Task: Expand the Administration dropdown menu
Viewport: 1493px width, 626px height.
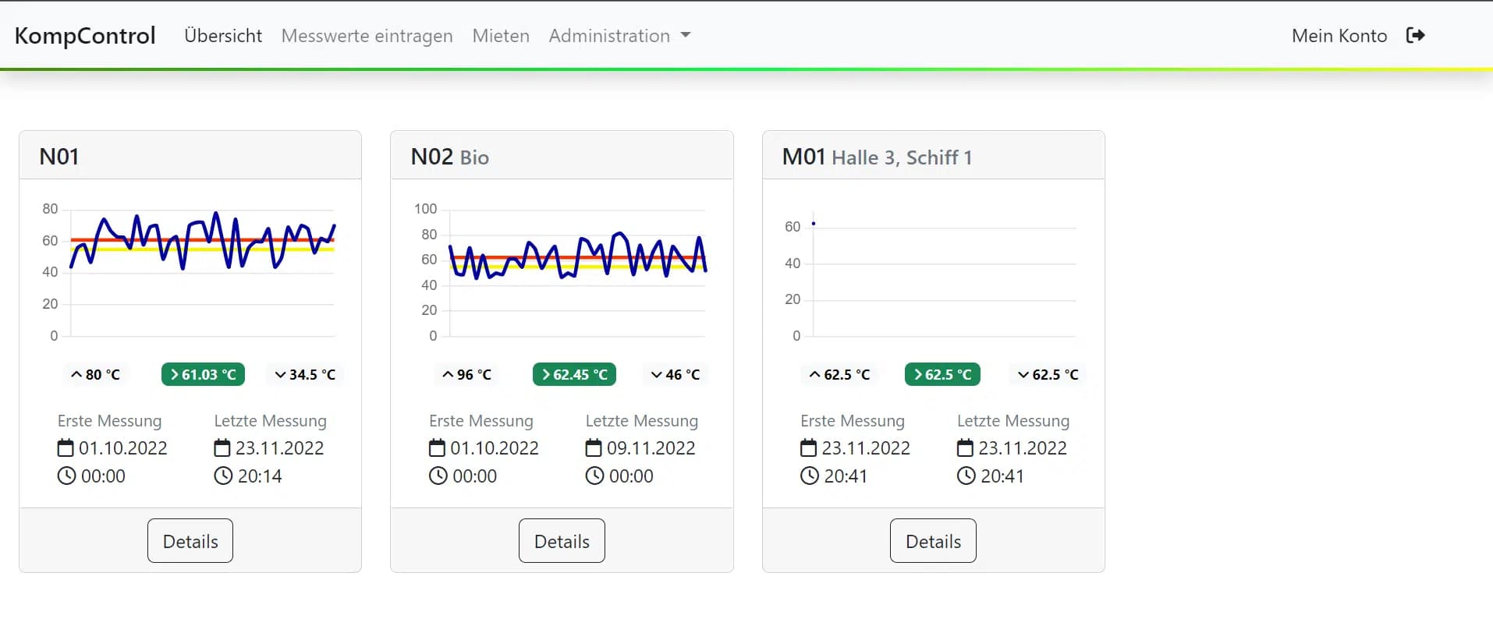Action: point(619,36)
